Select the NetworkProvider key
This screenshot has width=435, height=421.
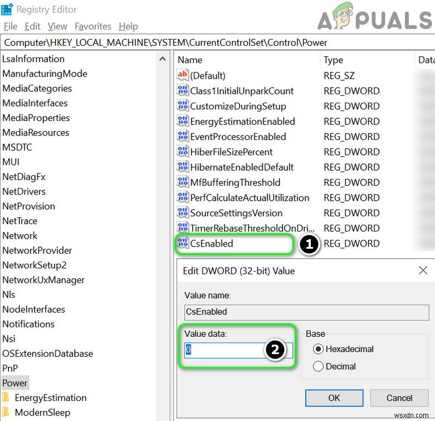(x=37, y=250)
